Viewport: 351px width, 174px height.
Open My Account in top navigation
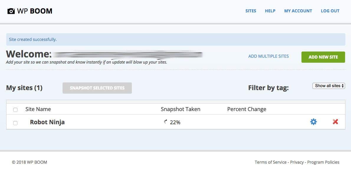point(298,11)
